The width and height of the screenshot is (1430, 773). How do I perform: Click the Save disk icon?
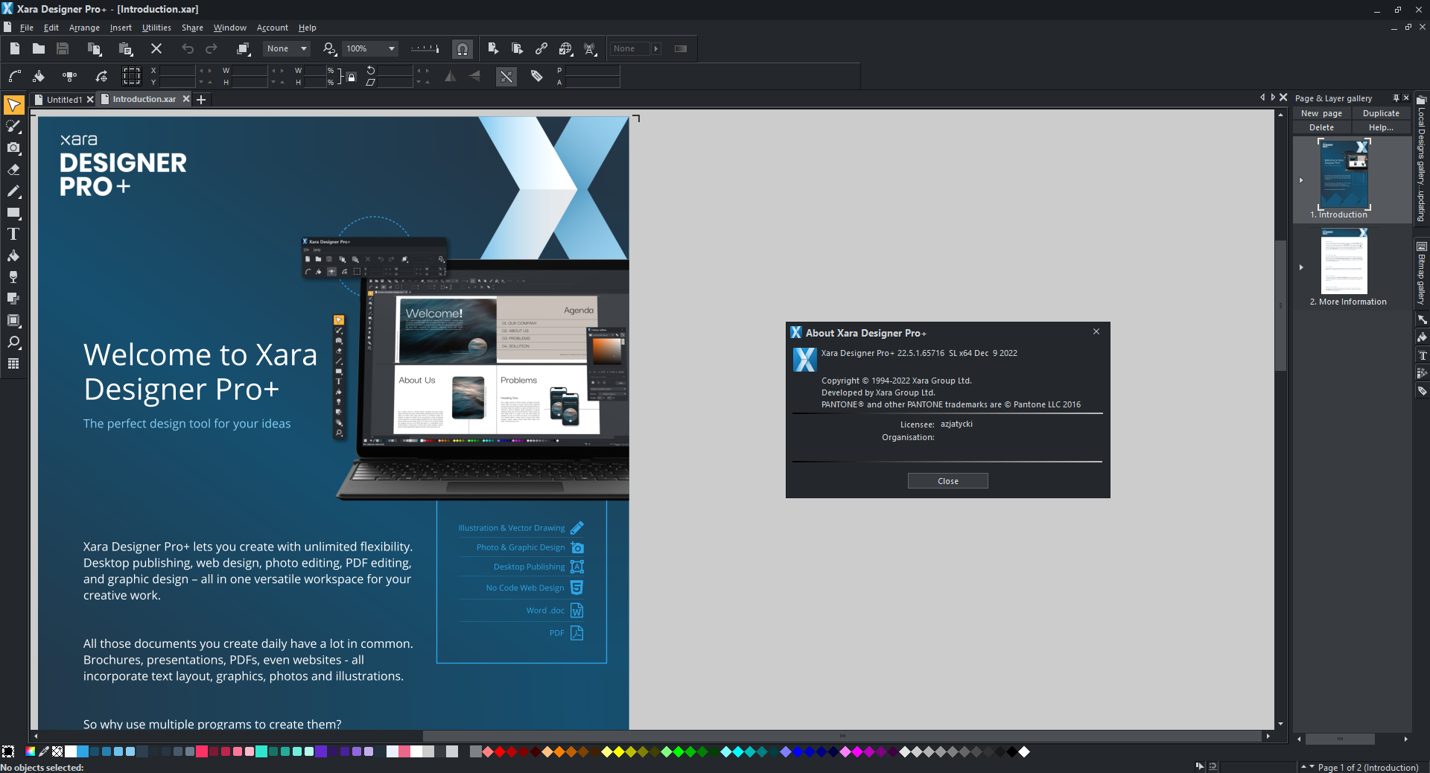click(63, 48)
